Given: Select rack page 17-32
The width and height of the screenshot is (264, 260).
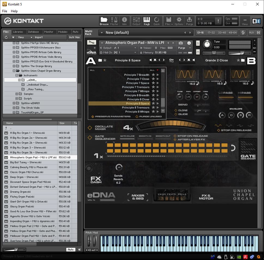Looking at the screenshot, I should tap(211, 33).
